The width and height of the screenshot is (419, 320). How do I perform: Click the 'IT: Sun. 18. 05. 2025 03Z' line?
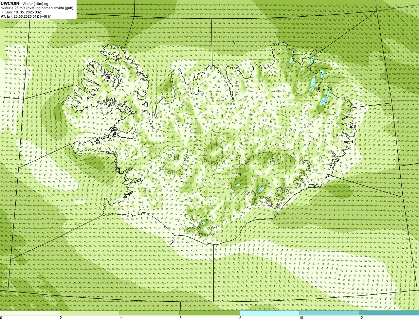21,12
